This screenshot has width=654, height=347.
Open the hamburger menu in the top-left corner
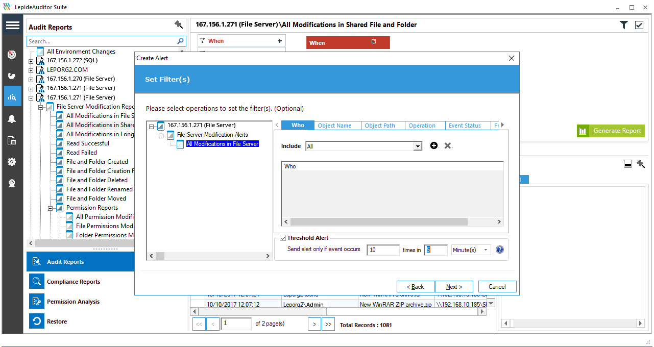pyautogui.click(x=12, y=24)
